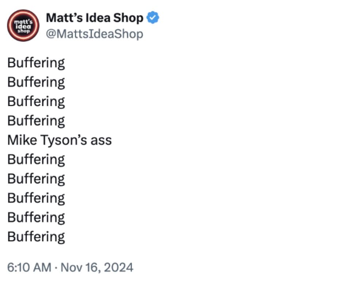The image size is (348, 283).
Task: Click the Nov 16, 2024 date
Action: tap(97, 267)
